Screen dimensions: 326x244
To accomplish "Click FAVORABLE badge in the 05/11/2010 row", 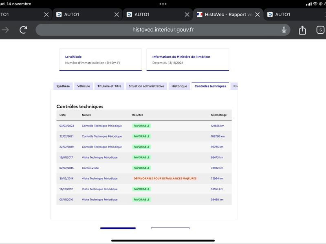I will point(141,200).
